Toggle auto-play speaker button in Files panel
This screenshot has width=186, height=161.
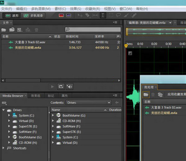(x=69, y=87)
